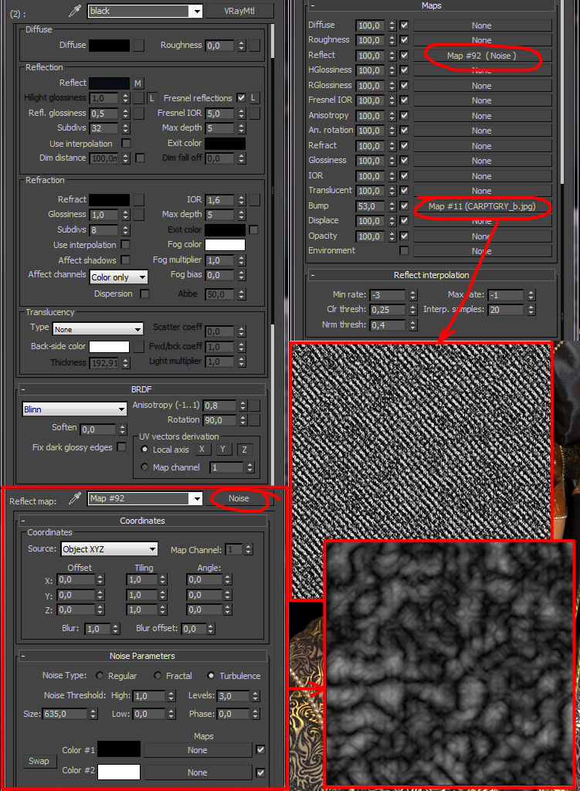Disable the Fresnel reflections checkbox
This screenshot has width=580, height=791.
[241, 98]
